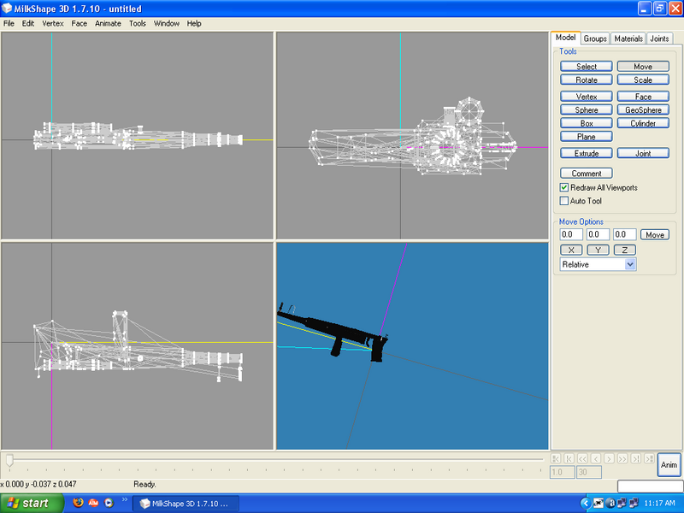Launch Firefox from the quick launch bar

pos(78,503)
